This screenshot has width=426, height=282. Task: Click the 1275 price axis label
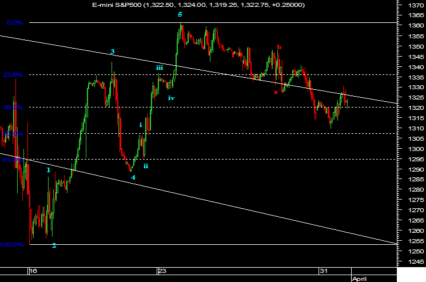(x=416, y=200)
